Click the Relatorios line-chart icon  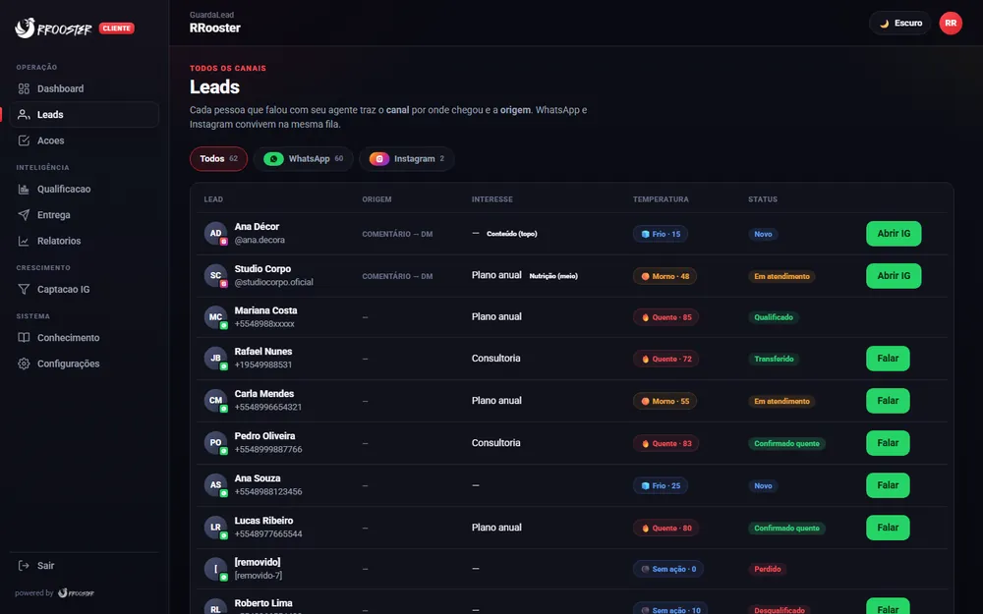pos(24,241)
